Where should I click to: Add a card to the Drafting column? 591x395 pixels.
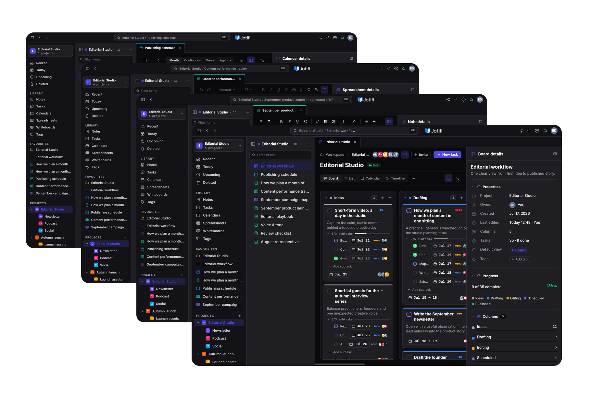tap(461, 198)
